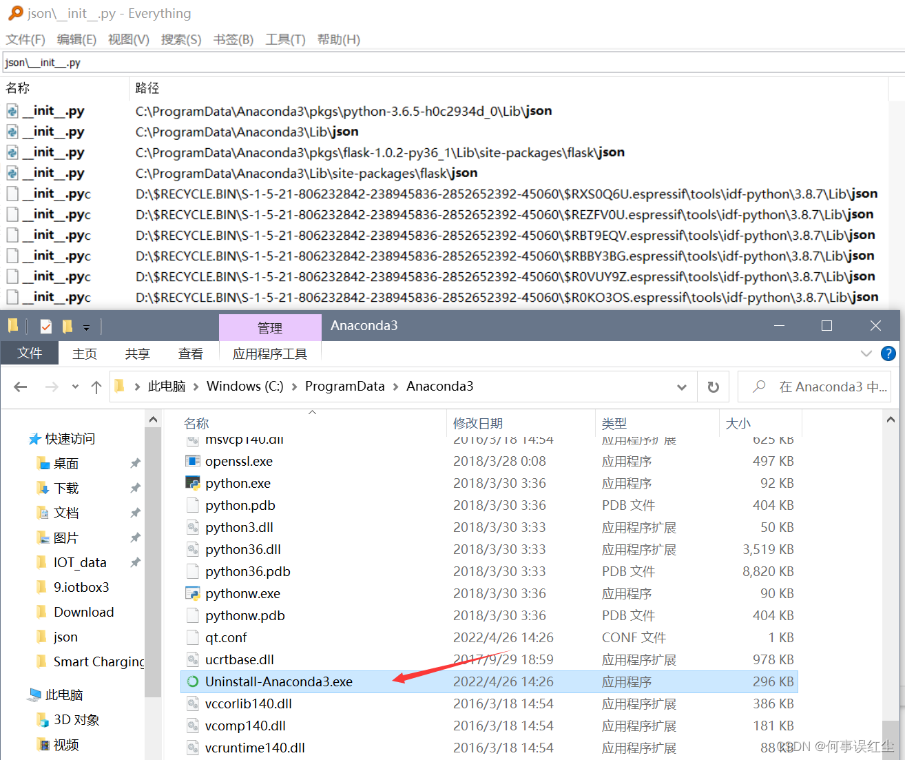Open the 文件(F) menu in Everything
This screenshot has width=905, height=760.
25,39
